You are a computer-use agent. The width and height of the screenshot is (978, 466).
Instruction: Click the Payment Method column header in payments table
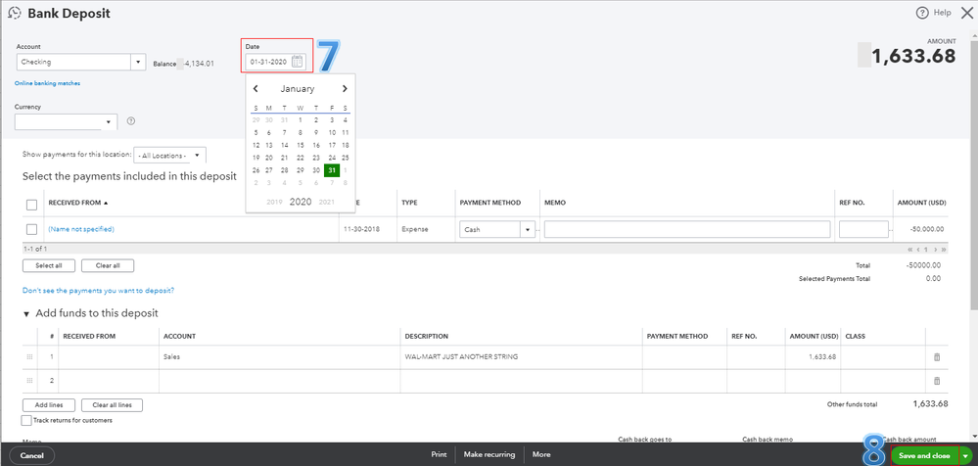pyautogui.click(x=489, y=204)
